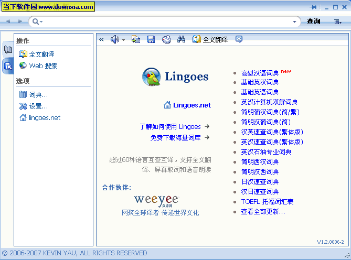
Task: Maximize the Lingoes window
Action: (335, 7)
